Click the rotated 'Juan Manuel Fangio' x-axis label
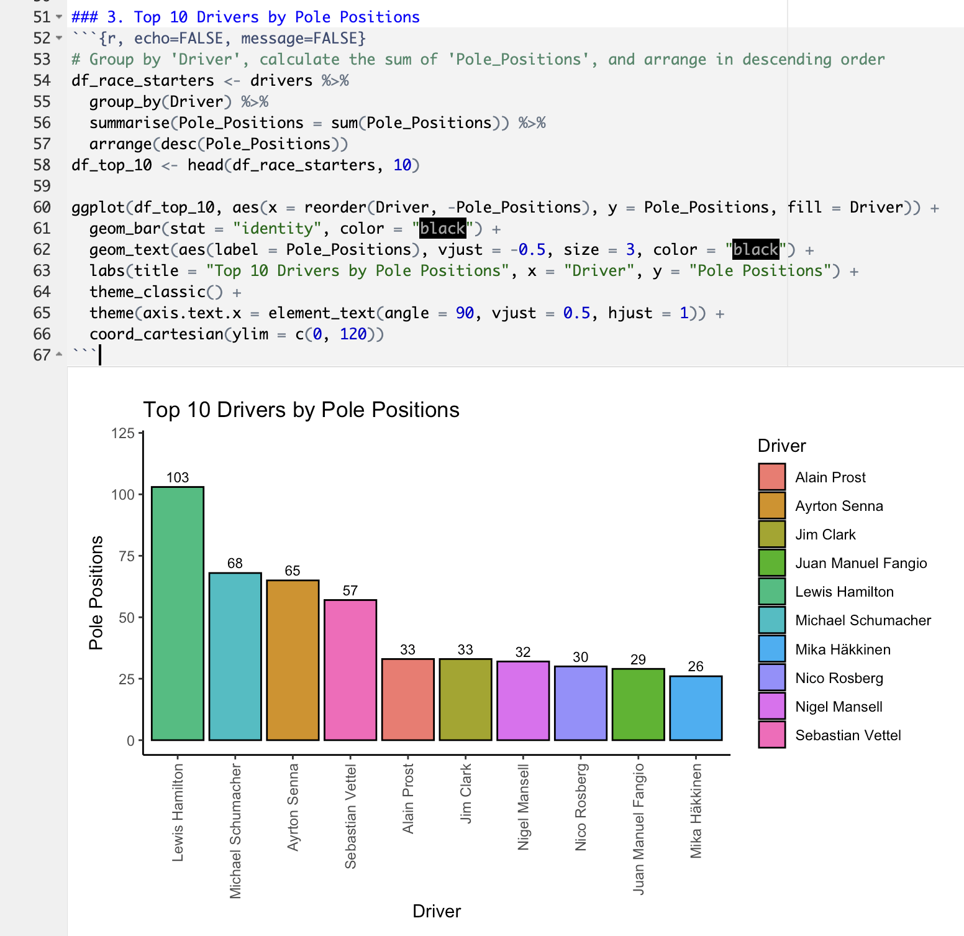Viewport: 964px width, 936px height. (x=639, y=829)
